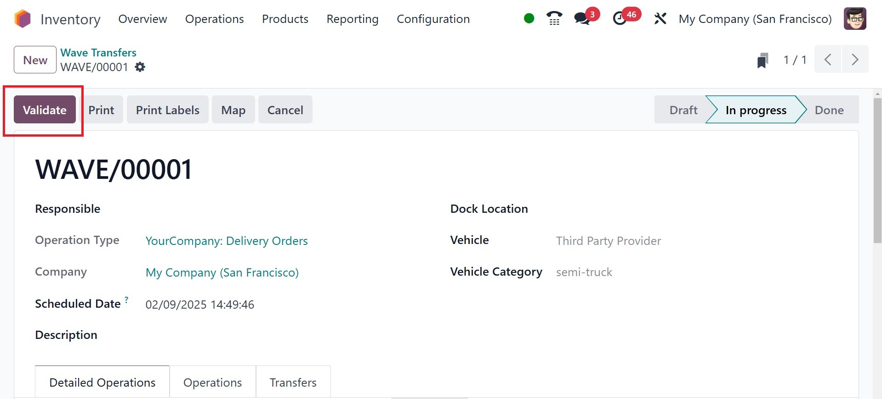Click the green online status indicator

tap(529, 18)
